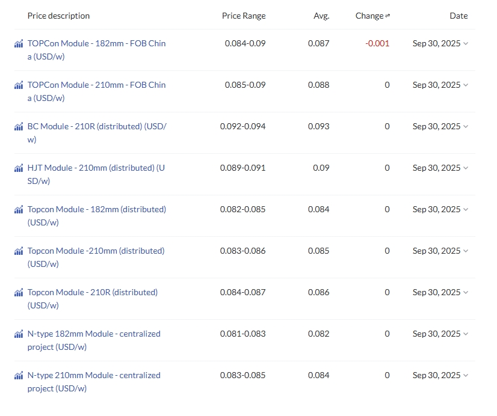Open BC Module - 210R (distributed) link
Screen dimensions: 497x416
click(97, 133)
